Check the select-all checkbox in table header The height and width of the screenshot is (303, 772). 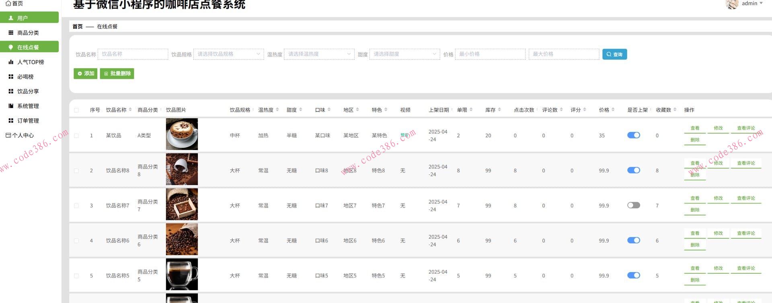[x=76, y=110]
